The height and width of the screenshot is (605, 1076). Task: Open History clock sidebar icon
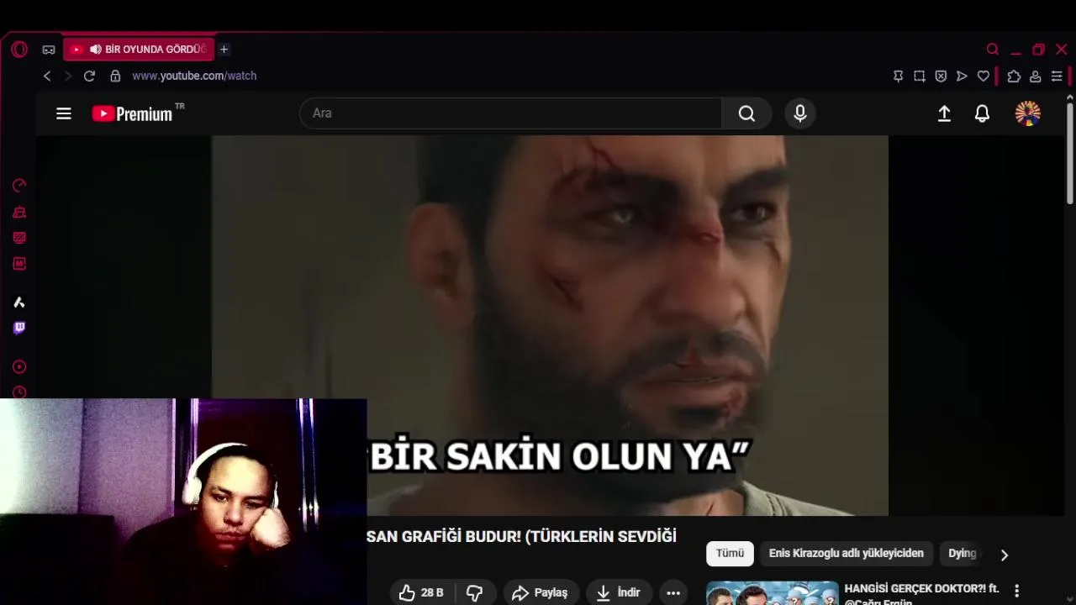(19, 392)
